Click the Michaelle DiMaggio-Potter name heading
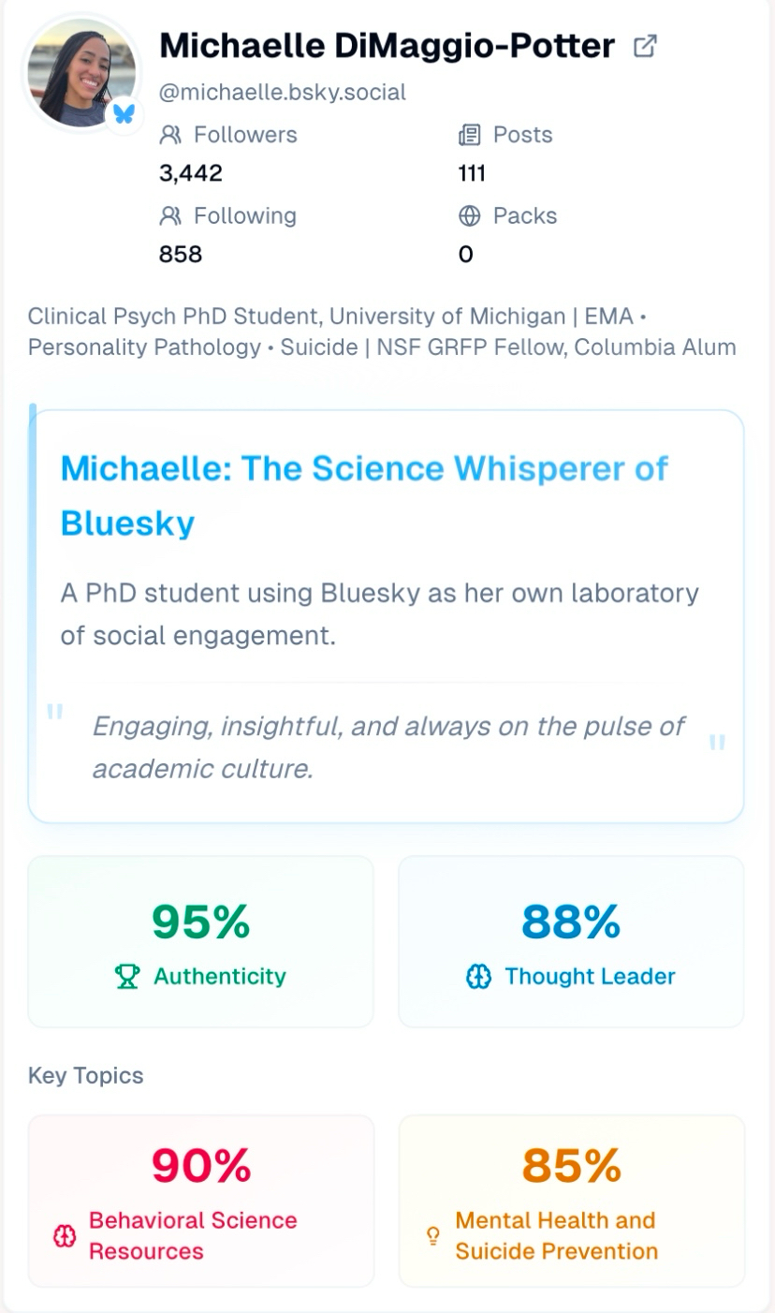Image resolution: width=775 pixels, height=1313 pixels. pyautogui.click(x=387, y=45)
